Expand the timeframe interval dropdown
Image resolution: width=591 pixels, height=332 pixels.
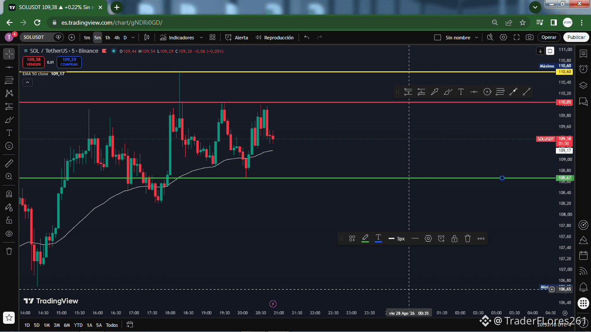point(133,38)
